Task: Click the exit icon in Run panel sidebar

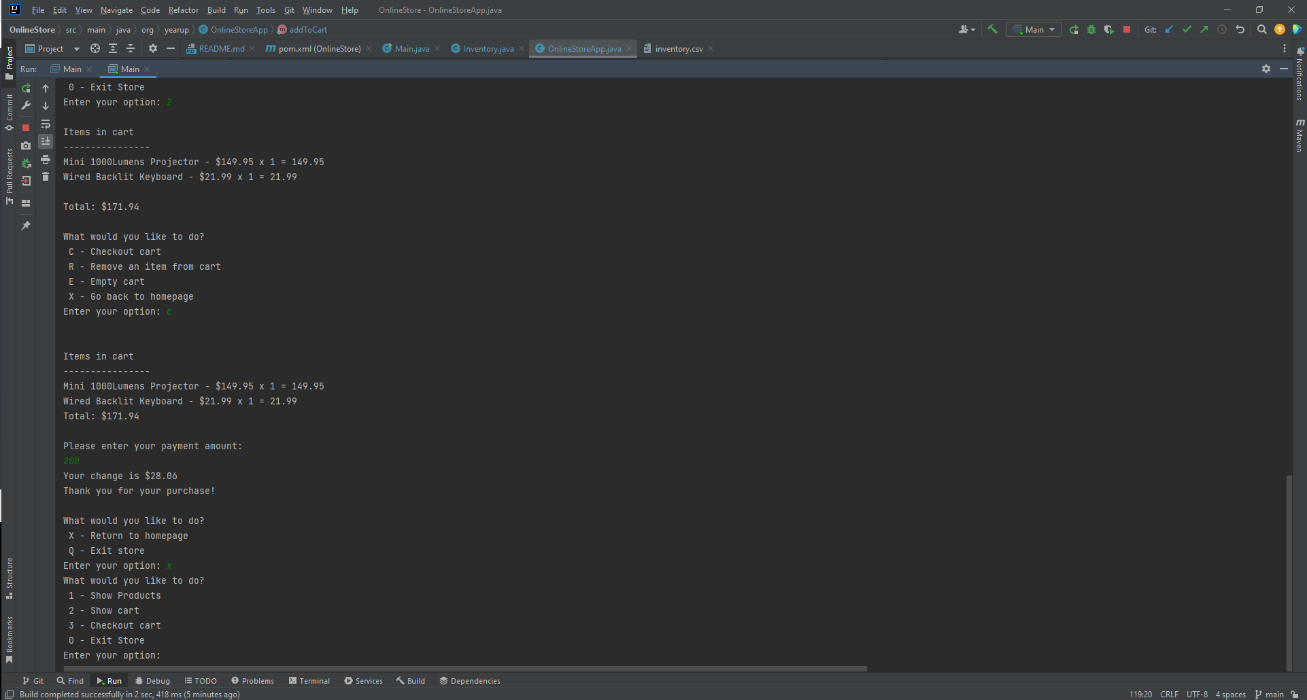Action: click(x=26, y=181)
